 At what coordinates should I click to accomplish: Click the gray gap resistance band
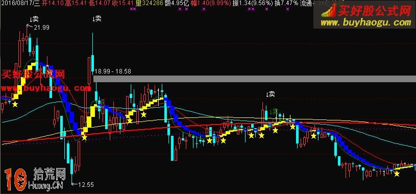point(255,79)
